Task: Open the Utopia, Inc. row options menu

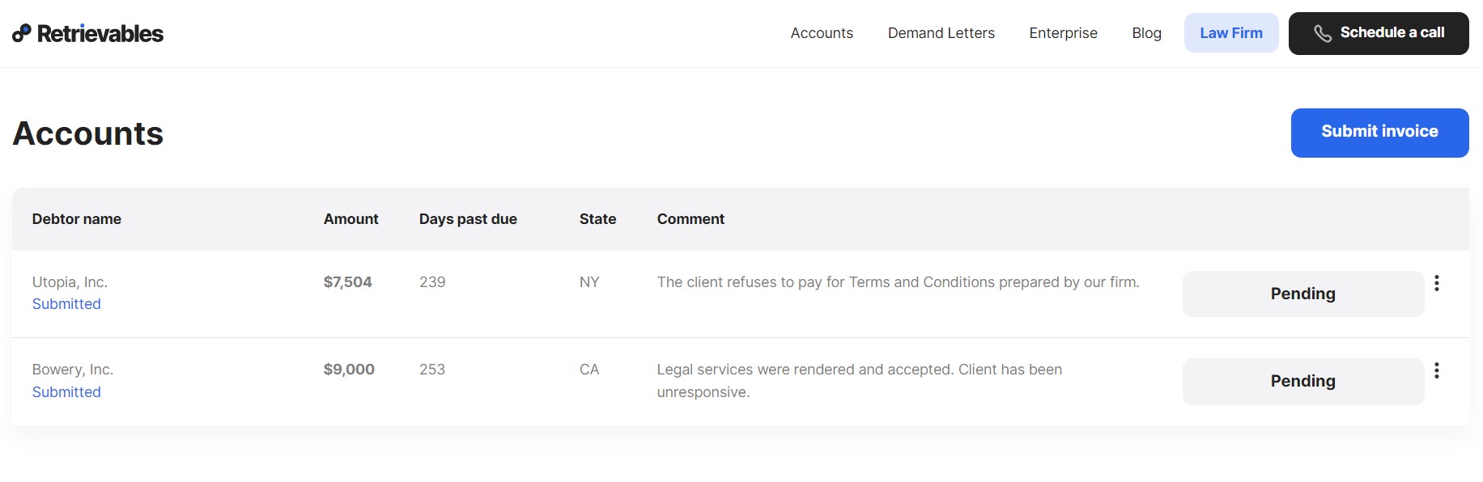Action: [1436, 283]
